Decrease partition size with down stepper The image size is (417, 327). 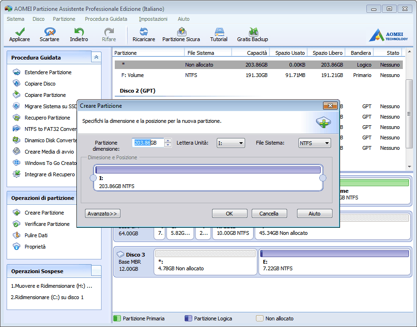[x=168, y=145]
